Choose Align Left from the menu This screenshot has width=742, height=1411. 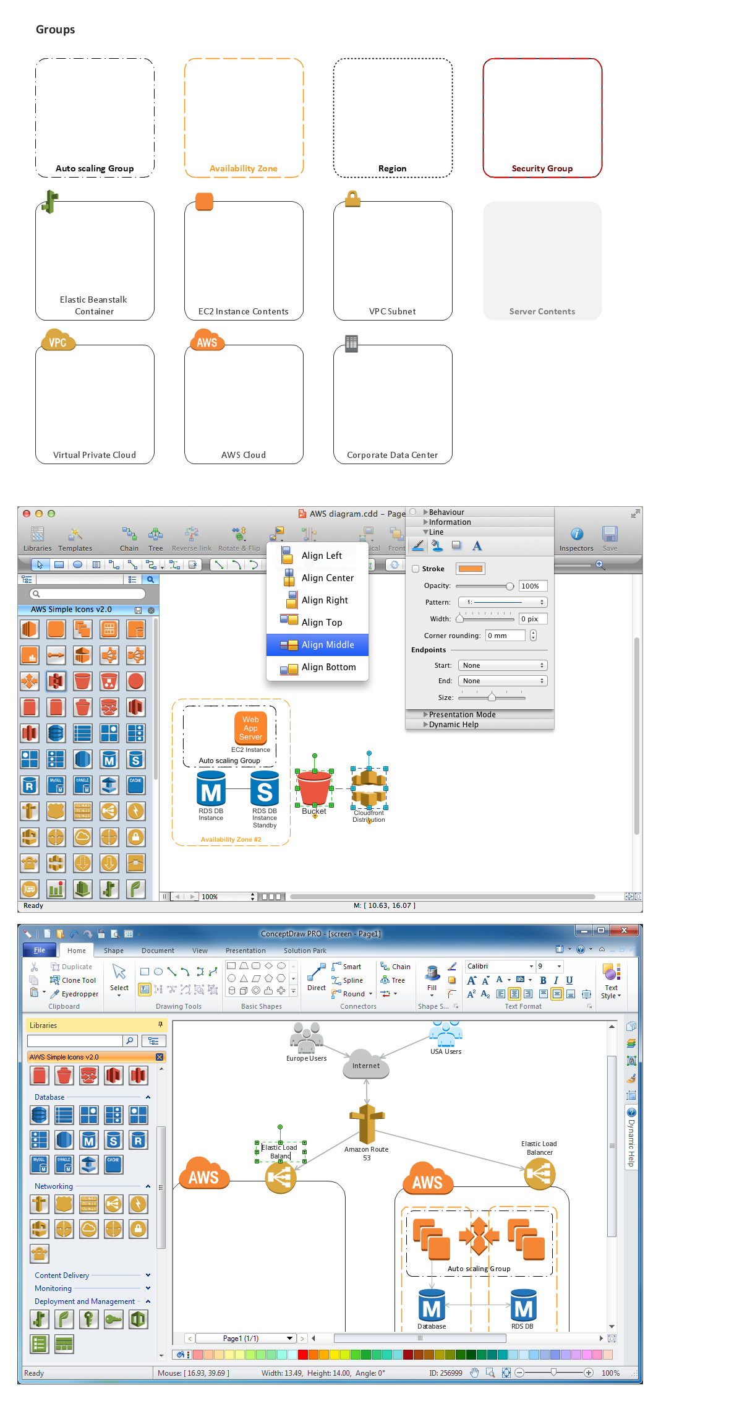[x=317, y=556]
